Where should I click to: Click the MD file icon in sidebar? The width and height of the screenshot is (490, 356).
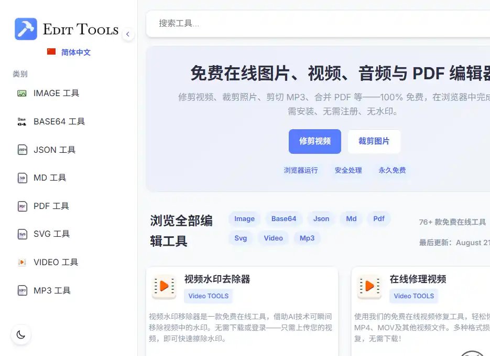pos(22,178)
